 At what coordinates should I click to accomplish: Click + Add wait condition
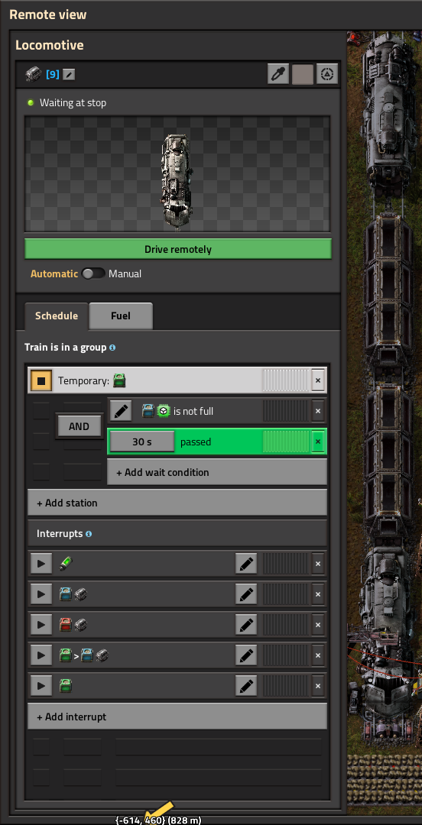pos(217,472)
